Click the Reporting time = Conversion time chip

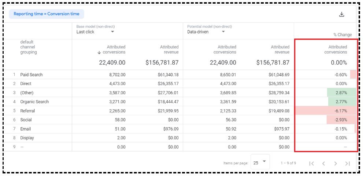47,14
